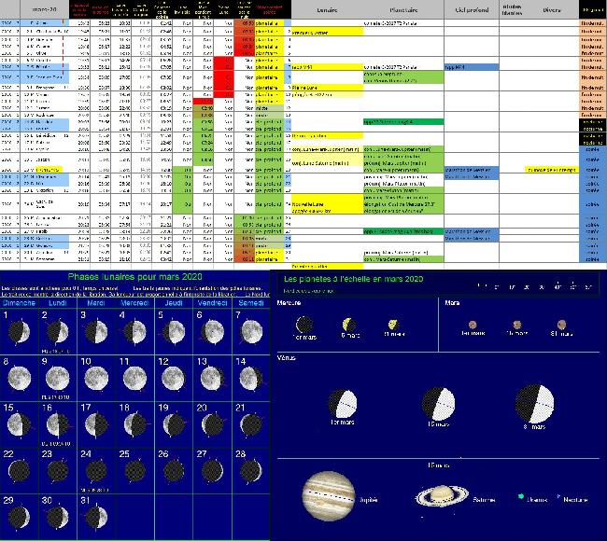Select the moon phase for March 1
The image size is (607, 541).
(x=19, y=332)
